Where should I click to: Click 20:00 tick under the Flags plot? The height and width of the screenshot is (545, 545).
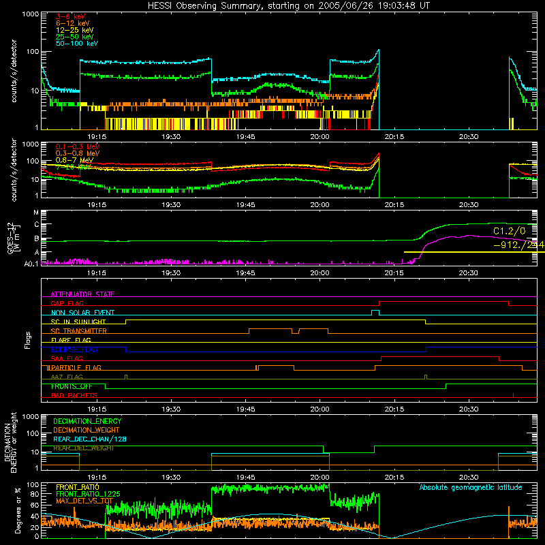320,409
